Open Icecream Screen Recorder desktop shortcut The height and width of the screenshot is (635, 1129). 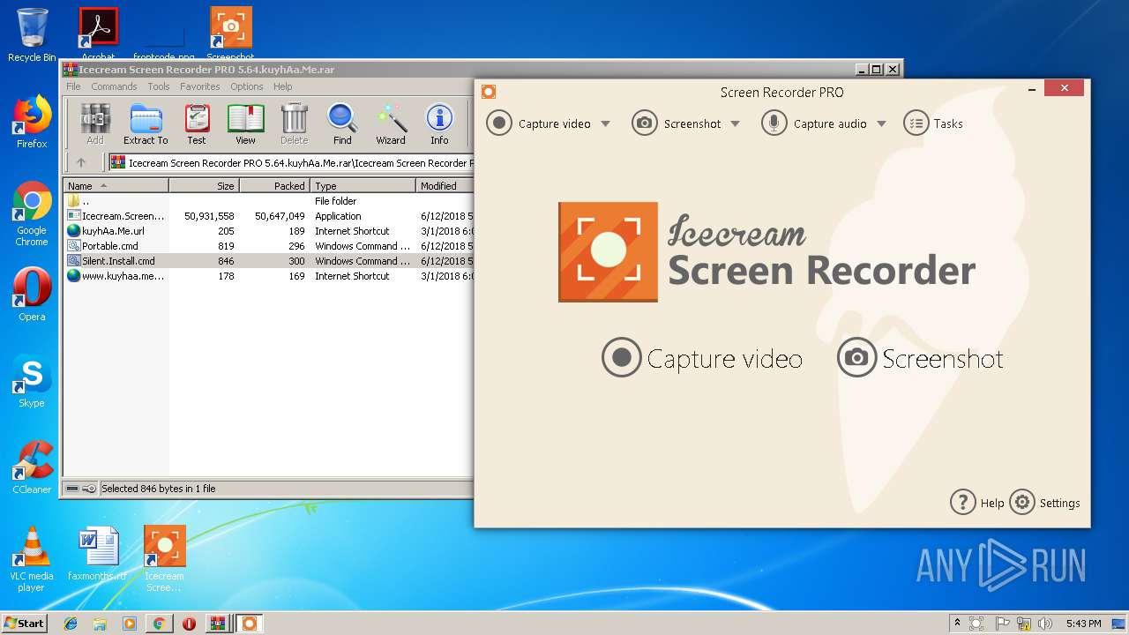coord(164,559)
